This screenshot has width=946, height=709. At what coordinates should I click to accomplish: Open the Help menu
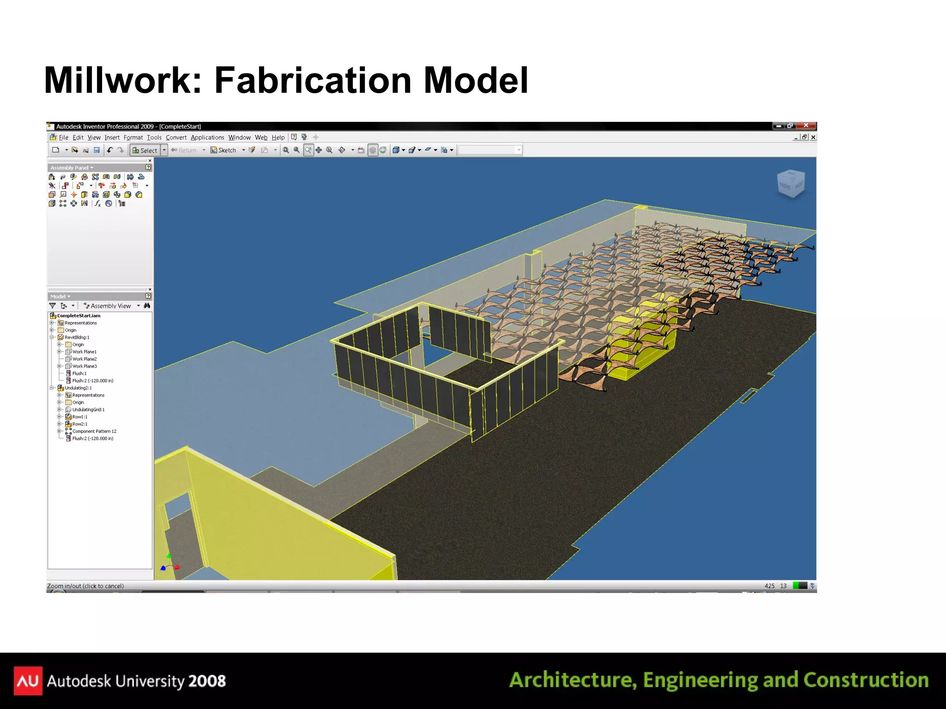pos(278,138)
